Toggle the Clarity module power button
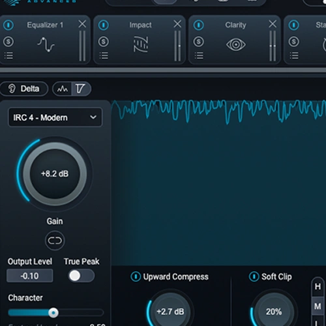This screenshot has height=326, width=326. [x=199, y=25]
